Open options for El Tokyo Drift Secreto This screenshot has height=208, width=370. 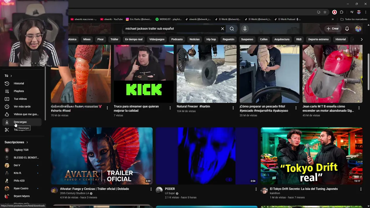point(361,189)
